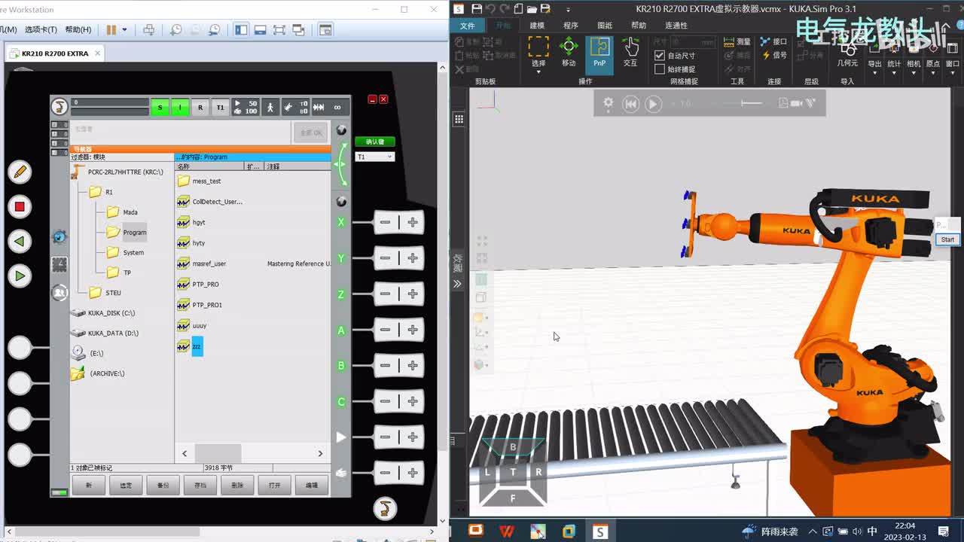The height and width of the screenshot is (542, 964).
Task: Open the T1 mode dropdown
Action: [x=374, y=157]
